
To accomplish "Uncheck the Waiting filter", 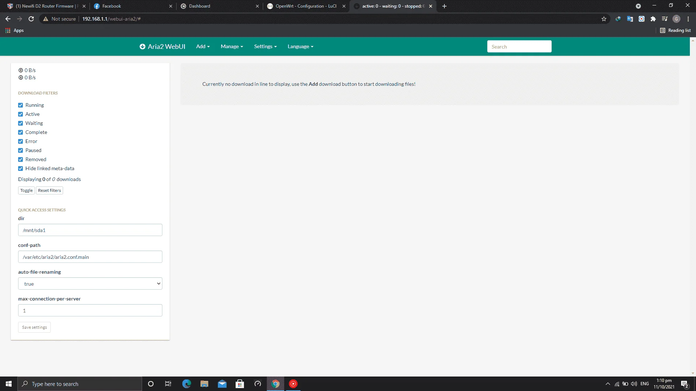I will point(21,123).
